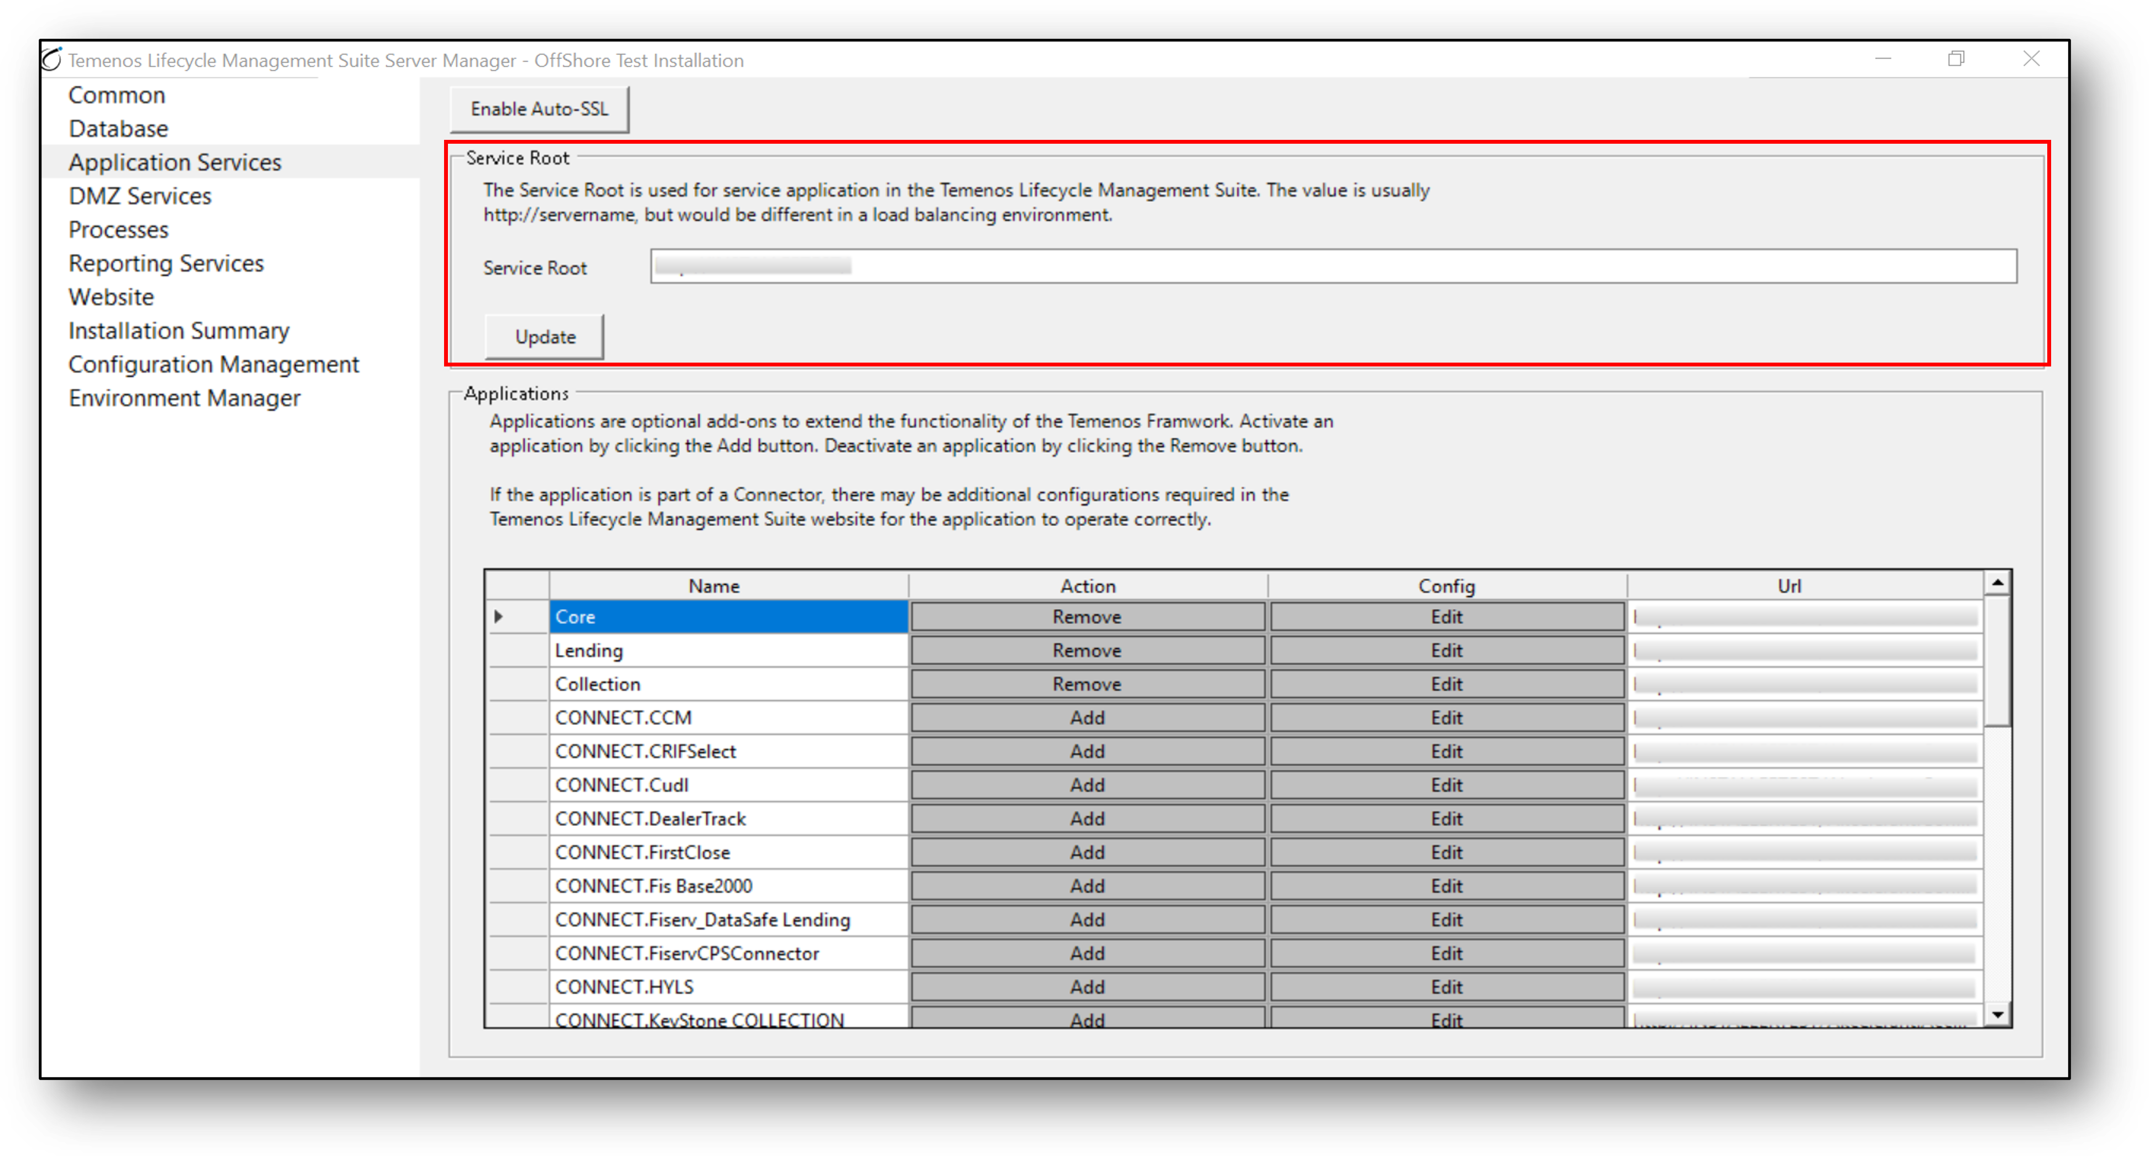Click the Applications grid scroll up arrow

(x=1997, y=583)
